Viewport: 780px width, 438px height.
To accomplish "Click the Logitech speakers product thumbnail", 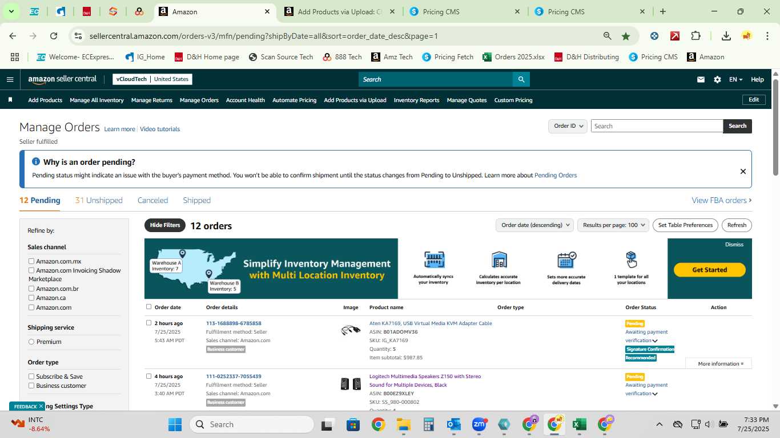I will [351, 384].
